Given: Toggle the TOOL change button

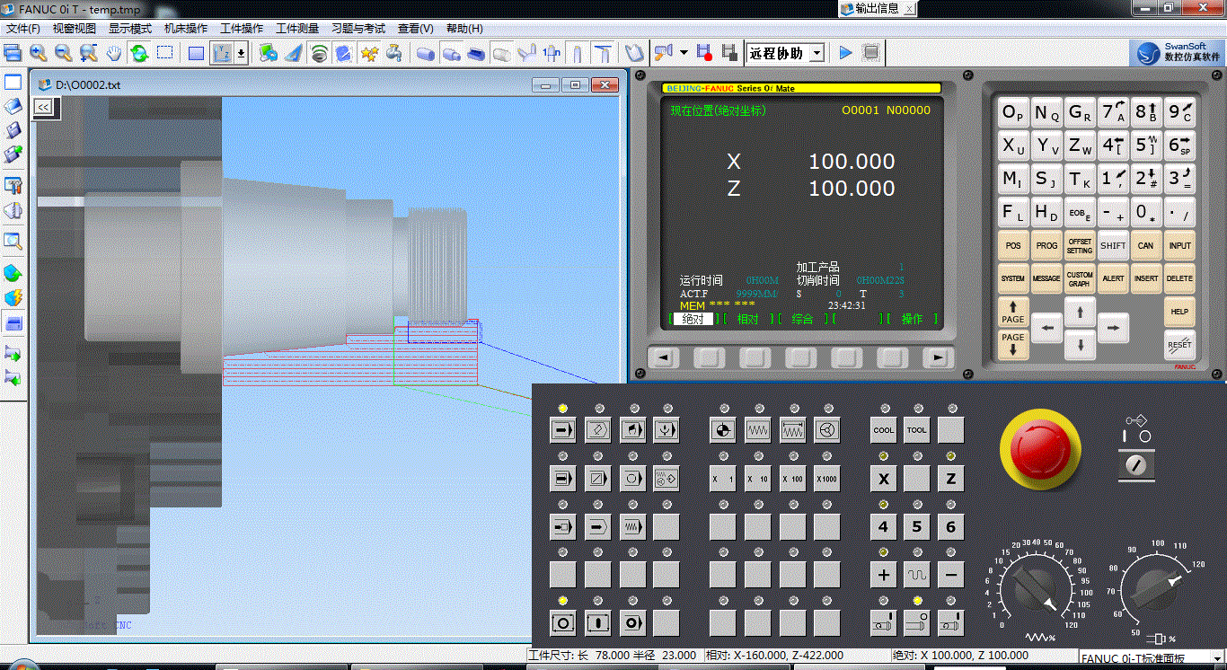Looking at the screenshot, I should [x=916, y=429].
